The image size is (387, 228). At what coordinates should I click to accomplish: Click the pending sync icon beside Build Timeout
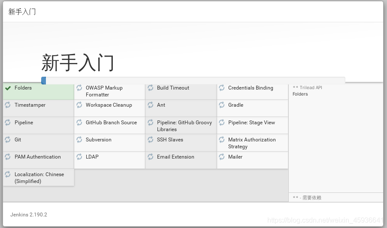coord(151,88)
